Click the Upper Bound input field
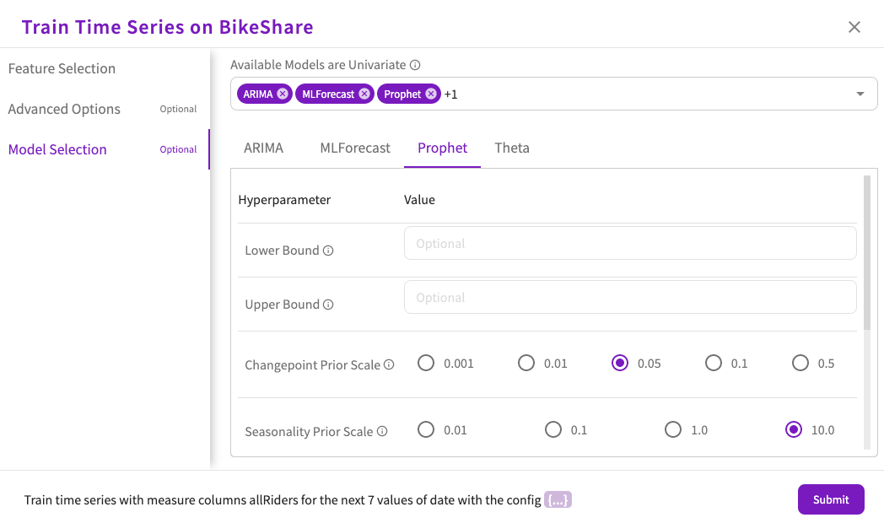Viewport: 884px width, 523px height. coord(630,297)
